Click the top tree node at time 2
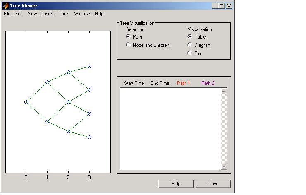 tap(68, 72)
